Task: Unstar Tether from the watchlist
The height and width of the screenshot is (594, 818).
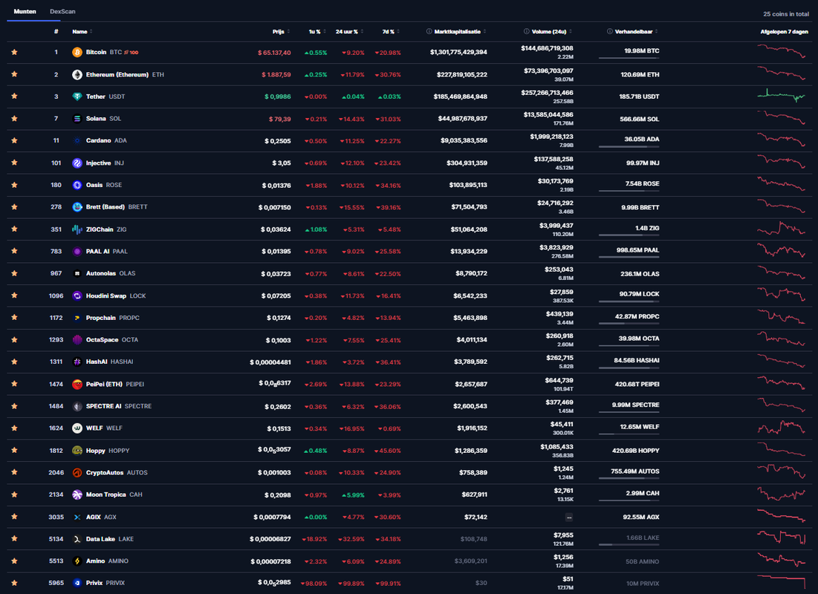Action: click(x=15, y=96)
